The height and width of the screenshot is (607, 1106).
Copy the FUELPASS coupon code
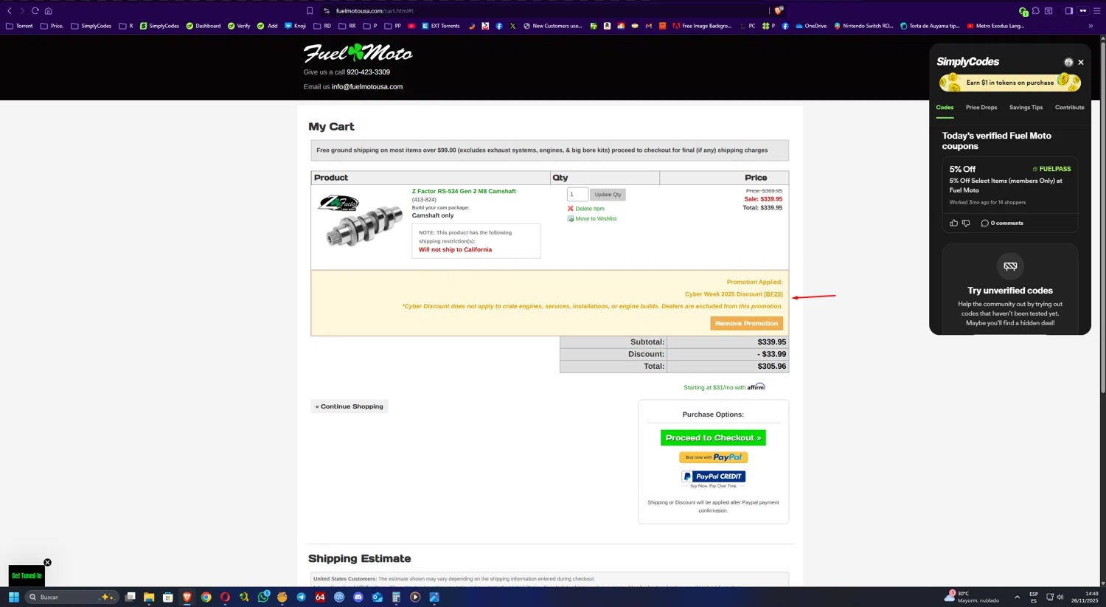tap(1051, 169)
